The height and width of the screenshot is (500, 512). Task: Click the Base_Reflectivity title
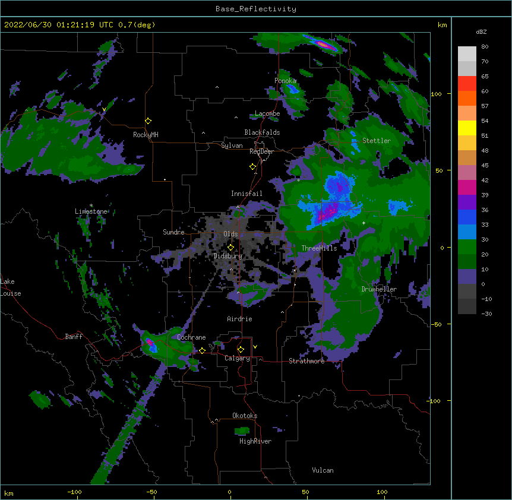point(256,9)
